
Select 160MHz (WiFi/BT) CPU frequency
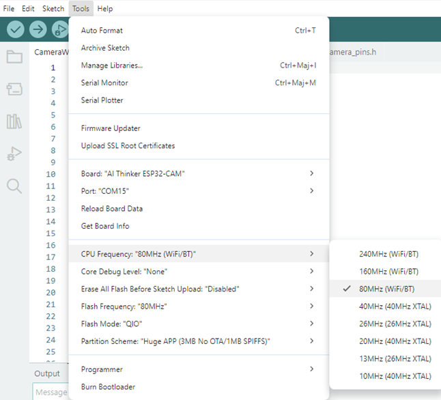pos(388,271)
